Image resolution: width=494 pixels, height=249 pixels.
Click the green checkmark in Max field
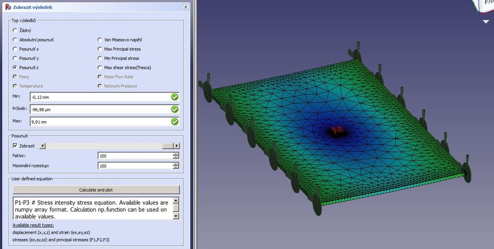click(174, 122)
